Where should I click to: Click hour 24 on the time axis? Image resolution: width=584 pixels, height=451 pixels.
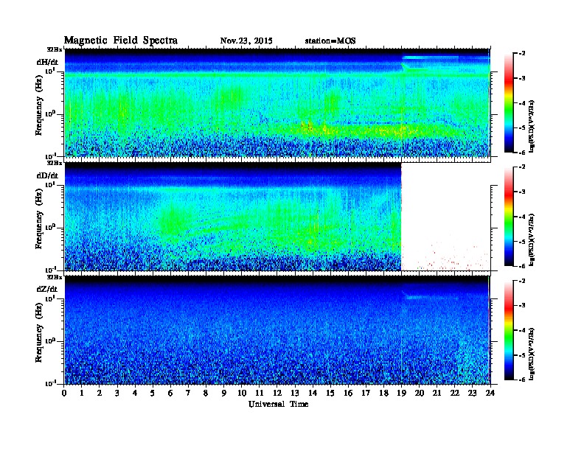point(490,394)
